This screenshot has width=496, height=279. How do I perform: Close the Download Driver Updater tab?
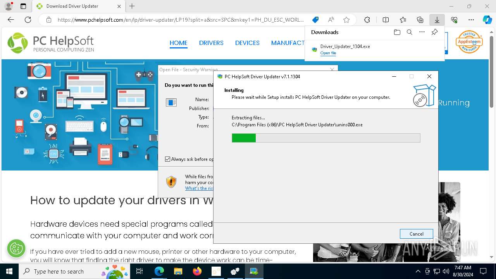tap(119, 6)
